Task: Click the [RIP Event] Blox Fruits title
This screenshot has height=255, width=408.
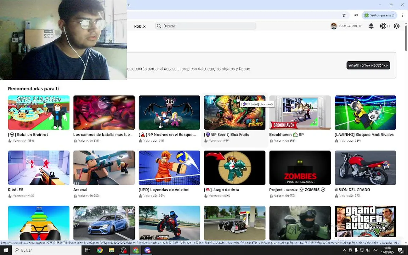Action: point(227,135)
